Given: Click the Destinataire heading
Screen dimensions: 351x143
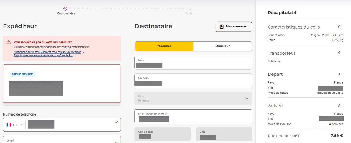Looking at the screenshot, I should [153, 26].
